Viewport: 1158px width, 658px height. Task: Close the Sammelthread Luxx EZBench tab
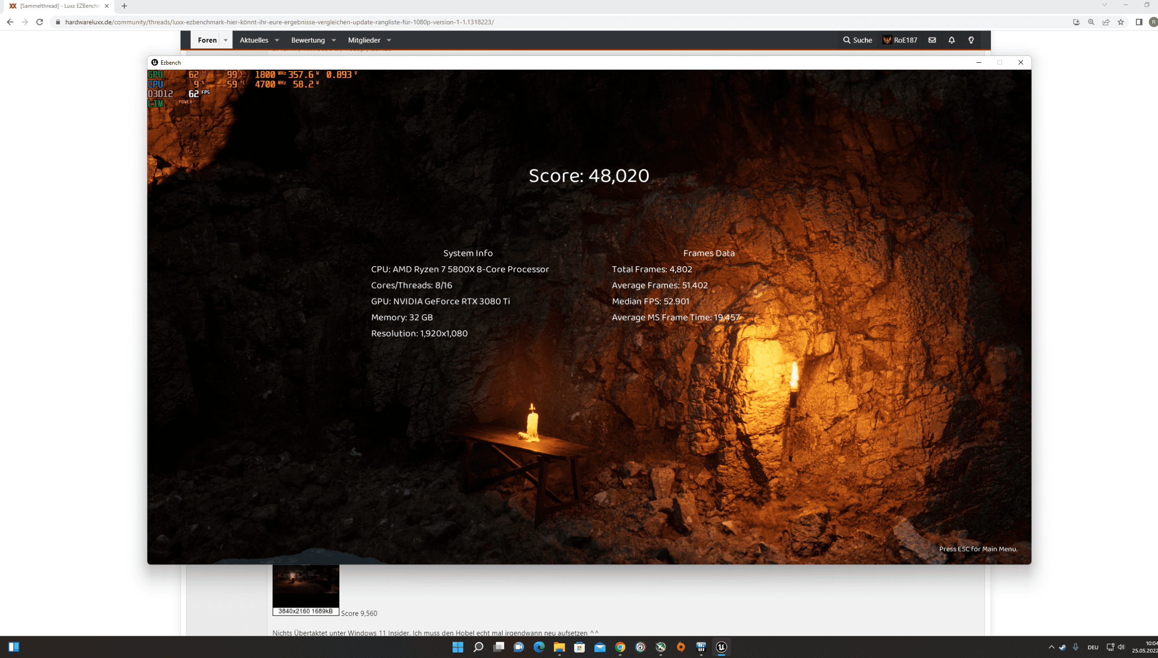(x=107, y=6)
